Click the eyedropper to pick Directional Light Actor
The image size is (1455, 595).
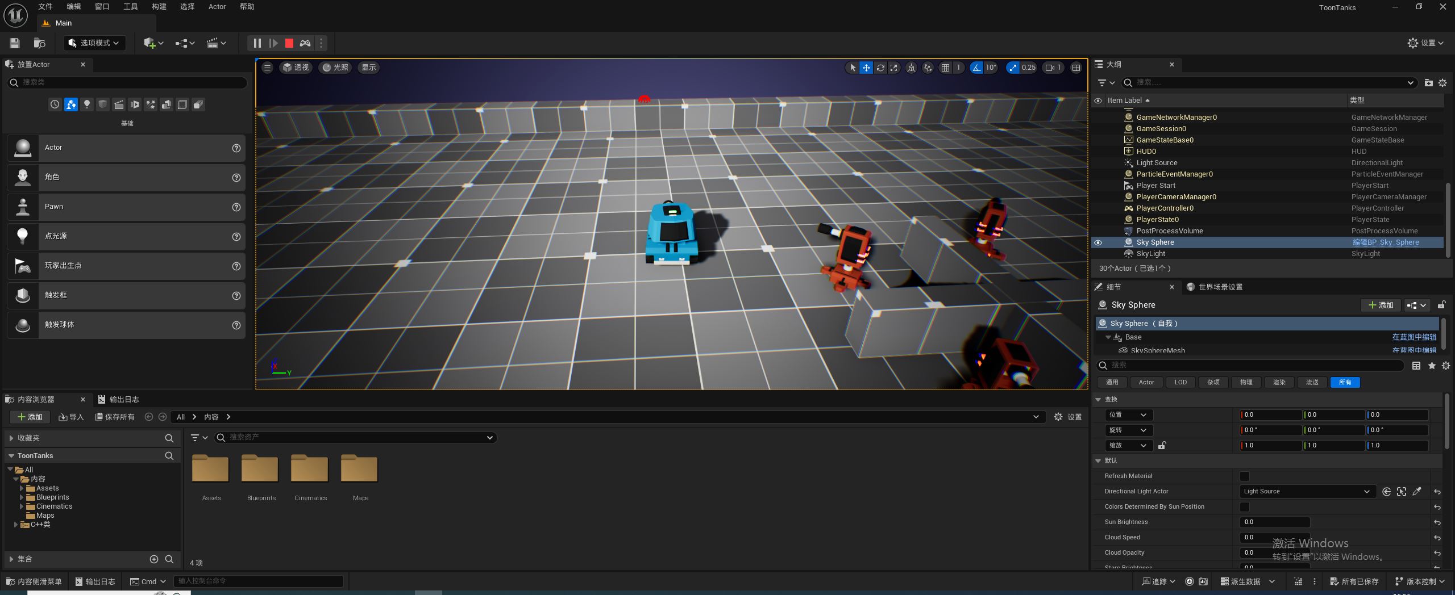click(1417, 492)
